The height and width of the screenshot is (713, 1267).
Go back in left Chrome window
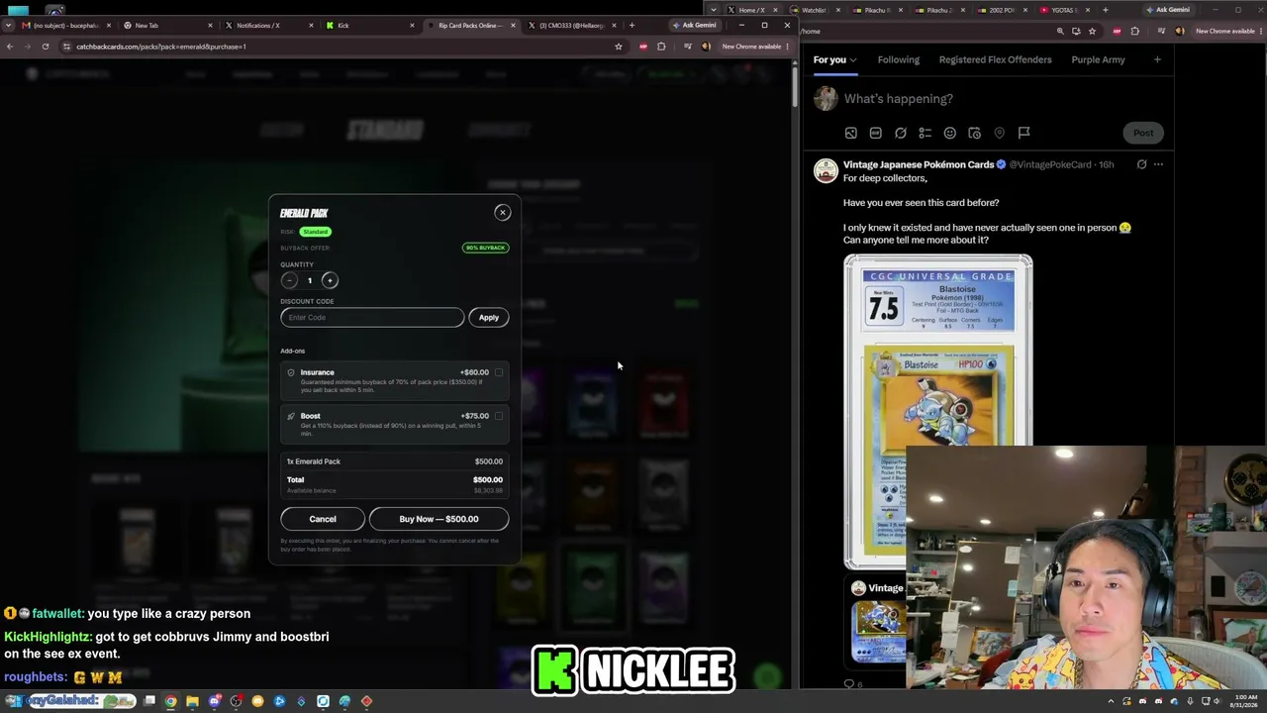[x=10, y=47]
